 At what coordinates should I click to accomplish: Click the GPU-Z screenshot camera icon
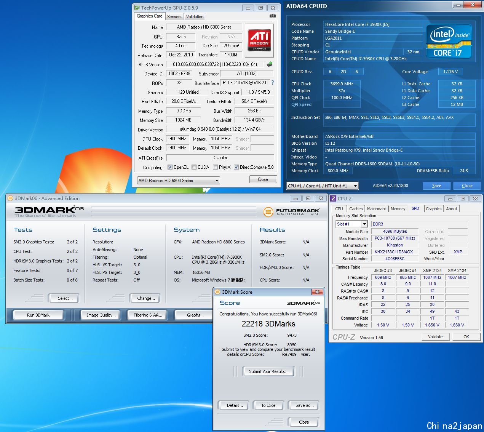(x=272, y=16)
